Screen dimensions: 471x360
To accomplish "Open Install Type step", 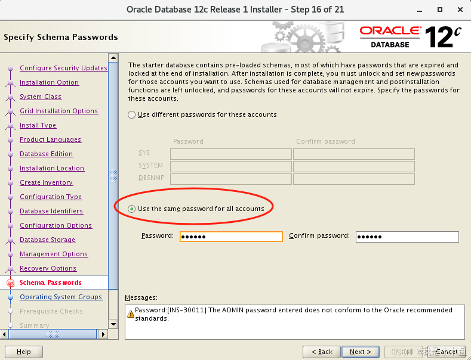I will (x=38, y=125).
